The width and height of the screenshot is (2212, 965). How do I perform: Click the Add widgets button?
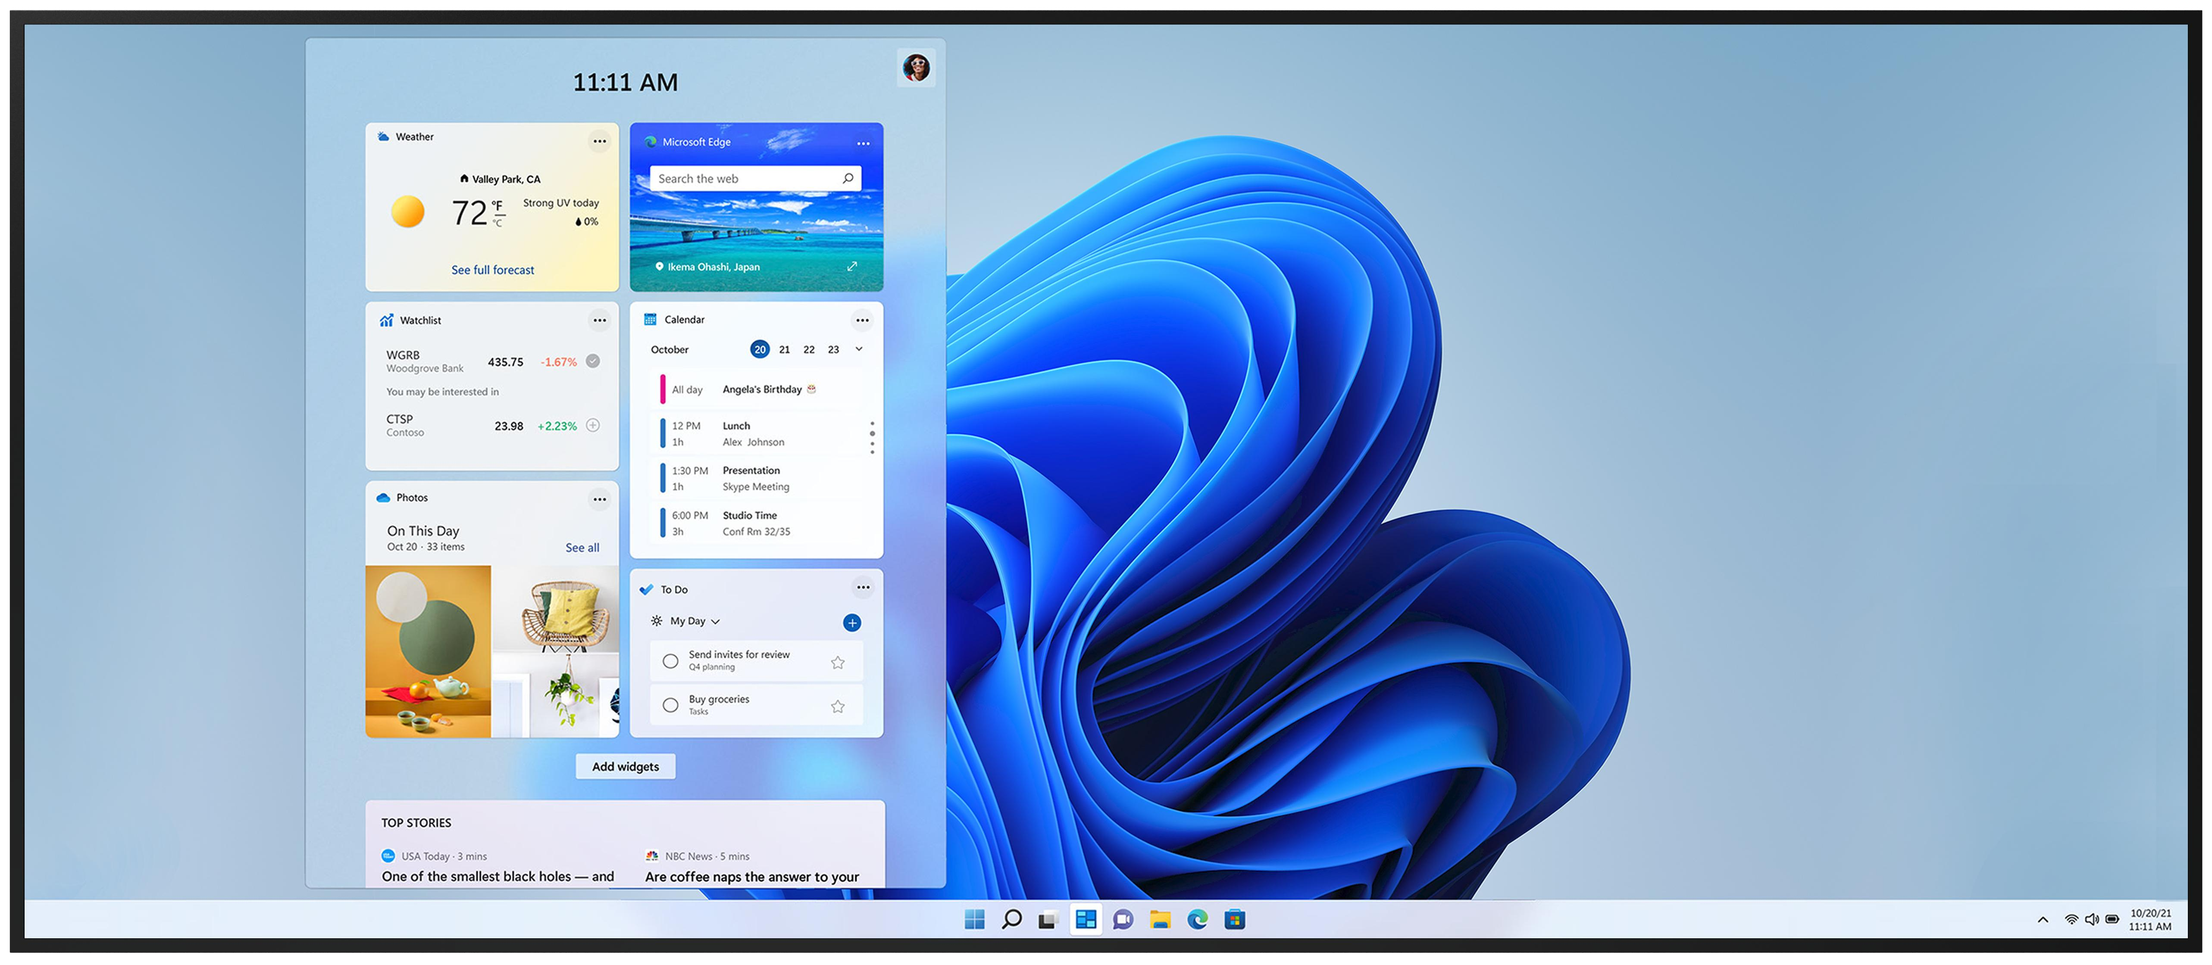(625, 767)
